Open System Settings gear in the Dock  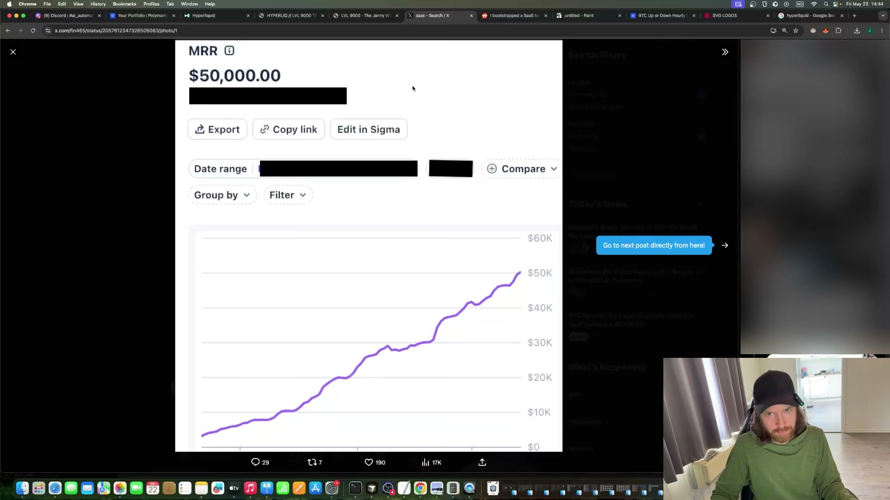tap(332, 488)
